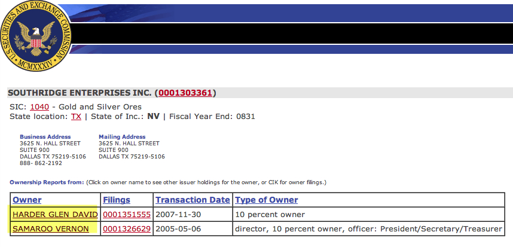The width and height of the screenshot is (513, 247).
Task: Click the phone number 888-862-2192
Action: (x=41, y=163)
